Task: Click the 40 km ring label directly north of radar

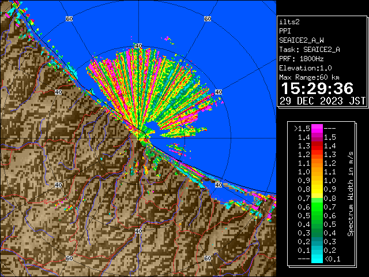Action: pos(138,46)
